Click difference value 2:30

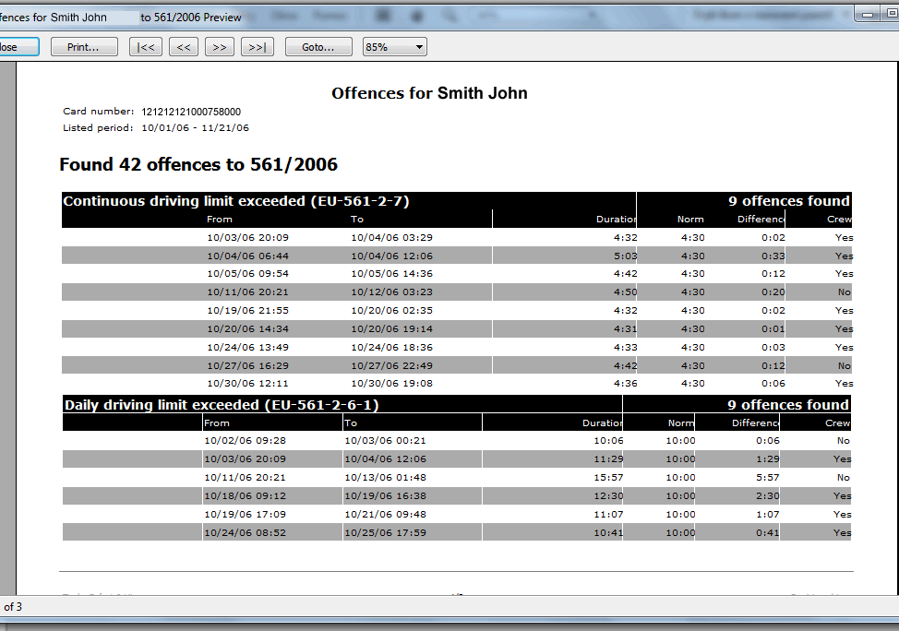pos(768,495)
